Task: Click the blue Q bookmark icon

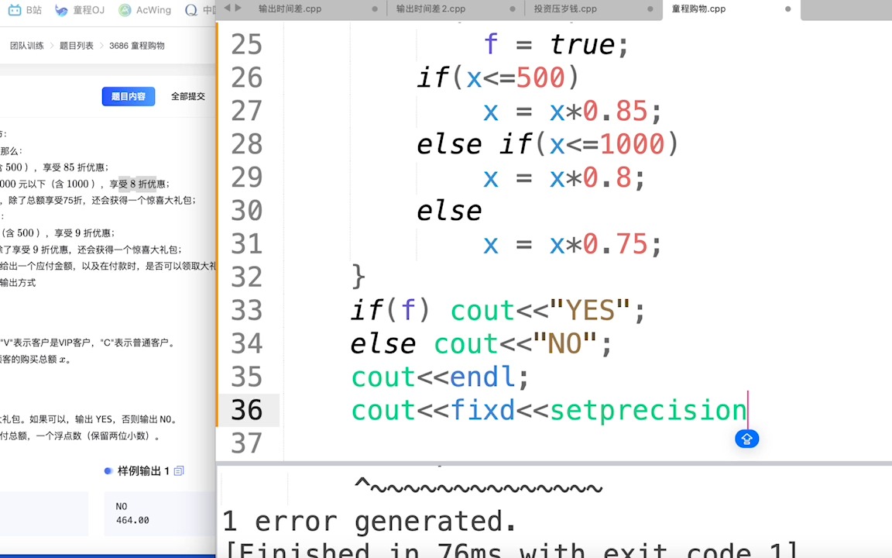Action: (x=191, y=9)
